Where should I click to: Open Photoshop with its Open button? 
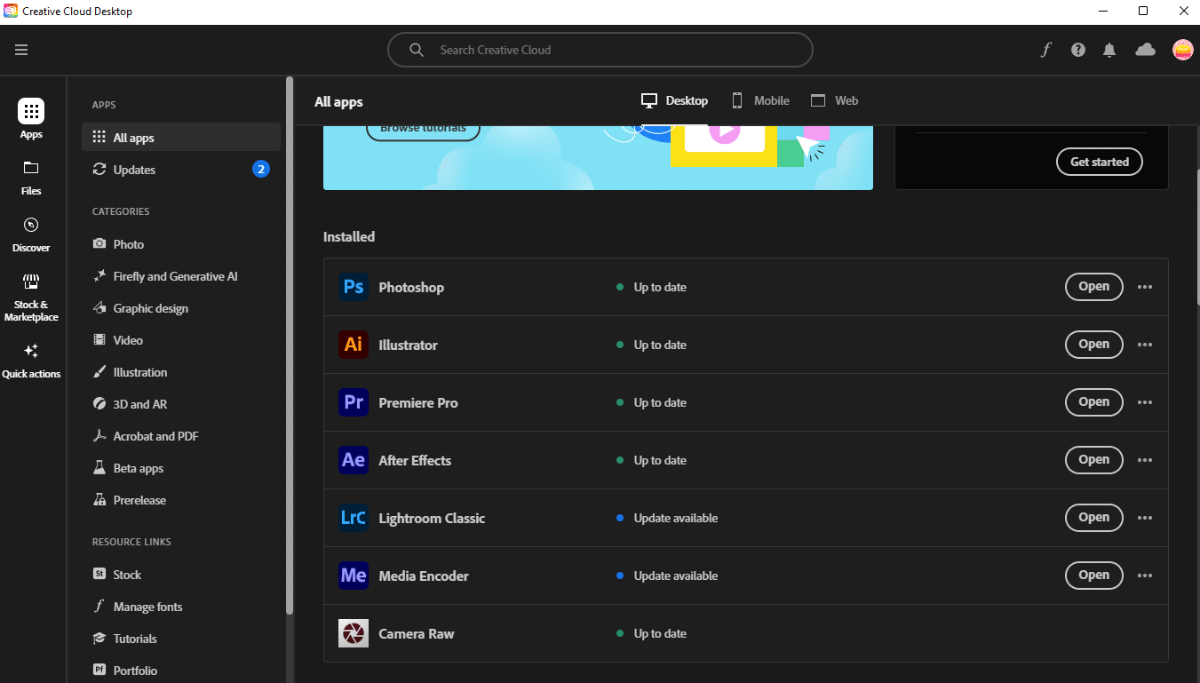pyautogui.click(x=1094, y=287)
